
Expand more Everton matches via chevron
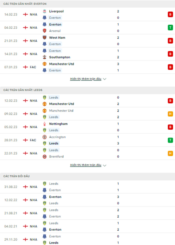tap(105, 79)
